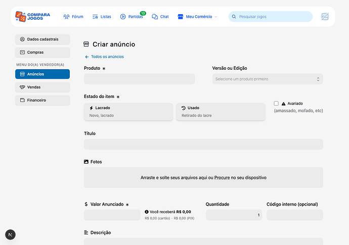Click the photo drag-and-drop upload area
Viewport: 349px width, 245px height.
(x=203, y=178)
